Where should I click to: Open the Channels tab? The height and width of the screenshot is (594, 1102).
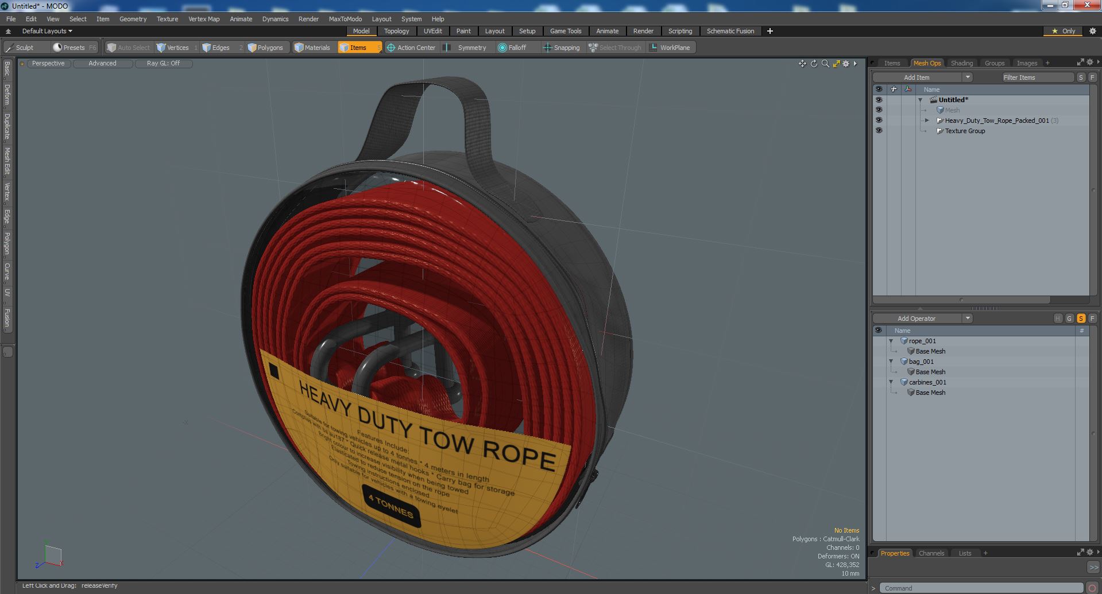click(x=931, y=553)
